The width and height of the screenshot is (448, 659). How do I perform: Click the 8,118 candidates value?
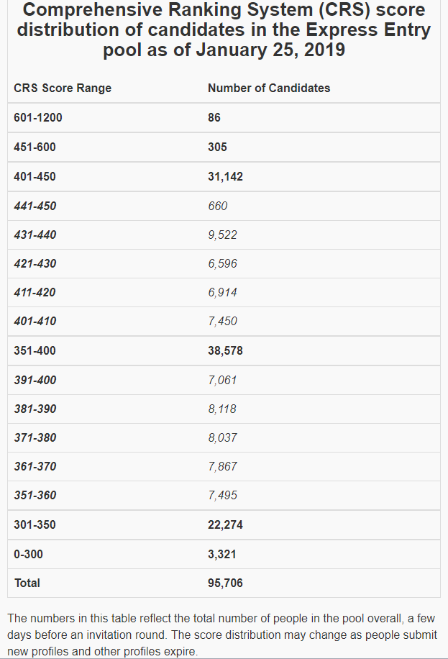222,409
